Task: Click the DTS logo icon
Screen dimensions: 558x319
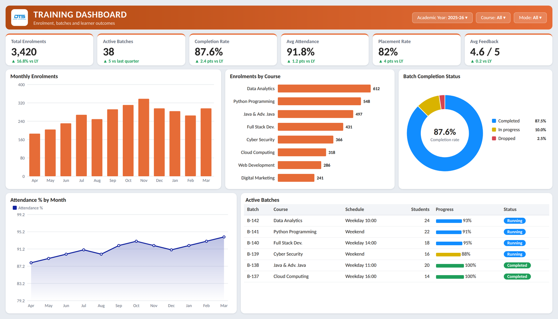Action: 20,18
